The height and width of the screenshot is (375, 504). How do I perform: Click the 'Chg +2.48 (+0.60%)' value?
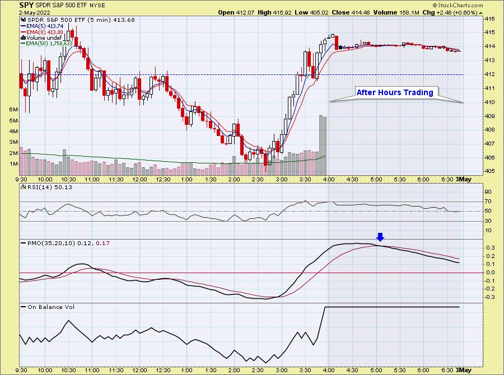(x=450, y=12)
